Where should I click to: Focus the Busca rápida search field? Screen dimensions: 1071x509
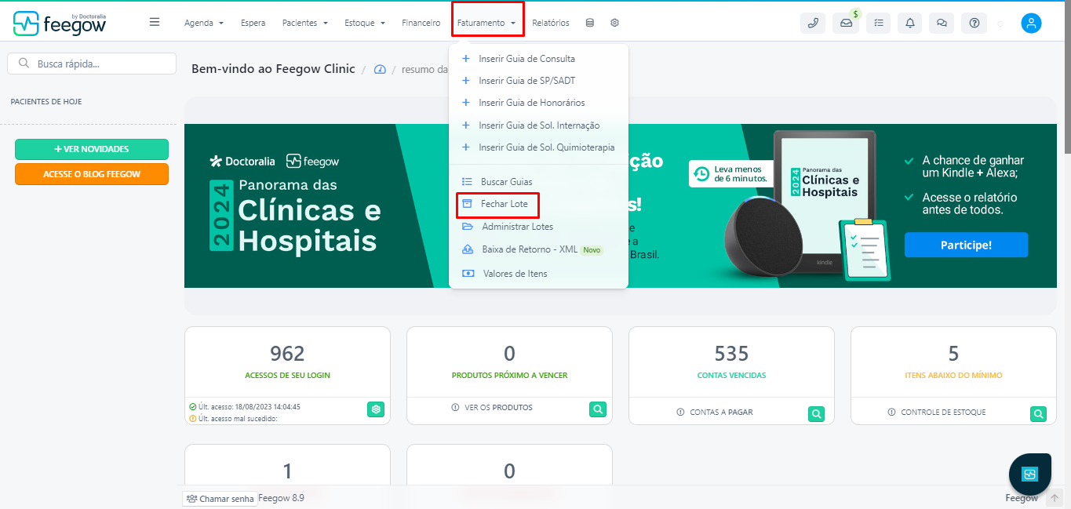coord(92,64)
